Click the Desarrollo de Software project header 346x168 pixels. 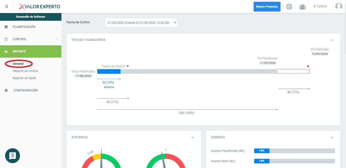point(31,17)
